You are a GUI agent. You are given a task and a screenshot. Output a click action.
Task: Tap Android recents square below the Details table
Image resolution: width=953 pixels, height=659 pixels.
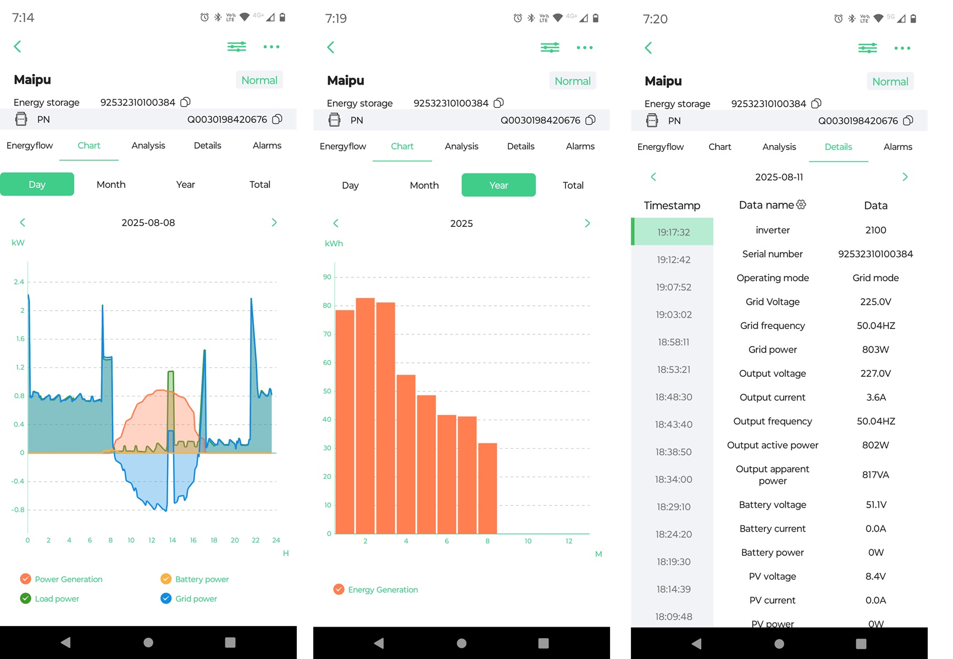861,644
